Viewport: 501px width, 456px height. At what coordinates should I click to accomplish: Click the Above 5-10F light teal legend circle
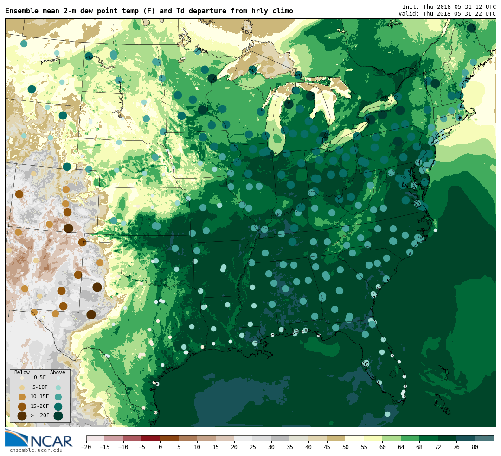pyautogui.click(x=58, y=387)
